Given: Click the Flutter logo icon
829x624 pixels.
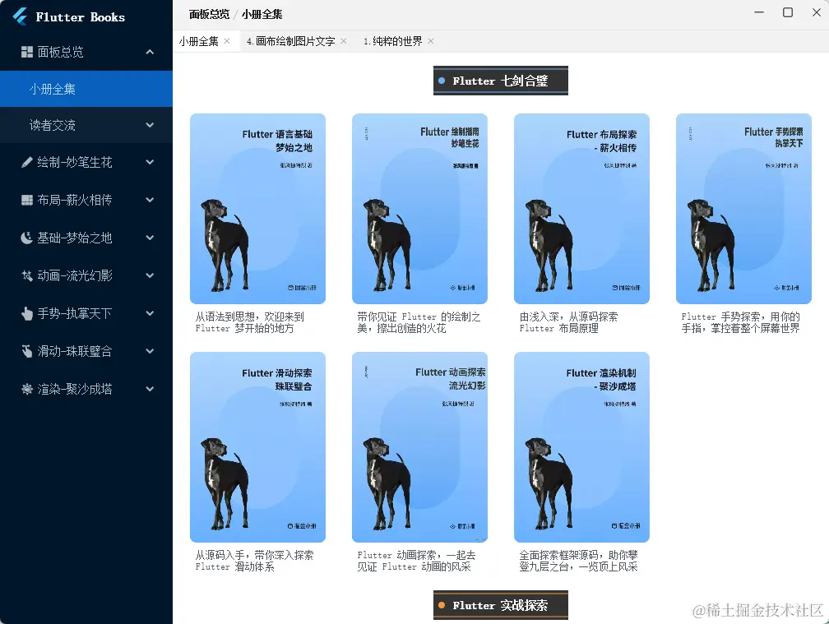Looking at the screenshot, I should tap(20, 16).
